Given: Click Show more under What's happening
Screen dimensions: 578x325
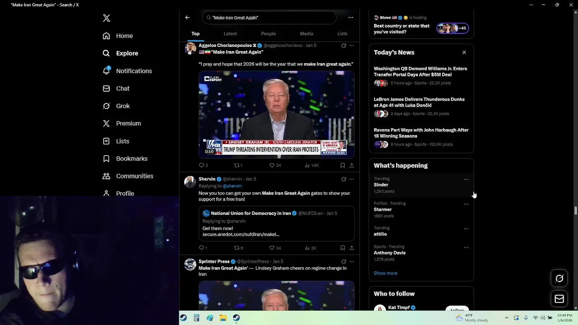Looking at the screenshot, I should coord(386,273).
